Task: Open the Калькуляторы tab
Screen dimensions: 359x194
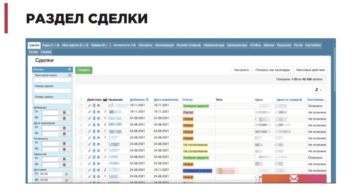Action: (237, 45)
